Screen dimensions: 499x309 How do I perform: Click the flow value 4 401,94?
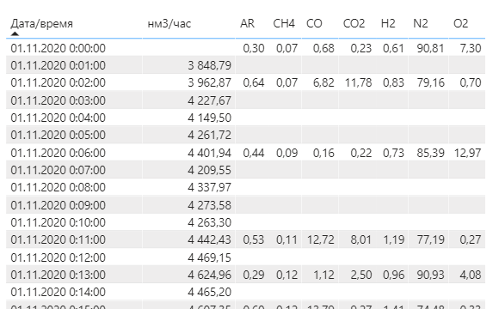tap(209, 153)
